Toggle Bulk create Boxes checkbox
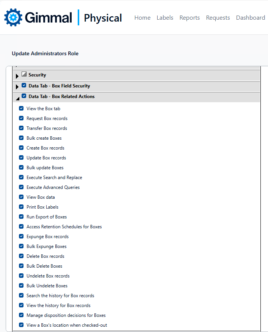Viewport: 268px width, 332px height. [x=21, y=138]
